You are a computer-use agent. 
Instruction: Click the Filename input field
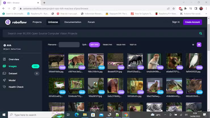(69, 45)
